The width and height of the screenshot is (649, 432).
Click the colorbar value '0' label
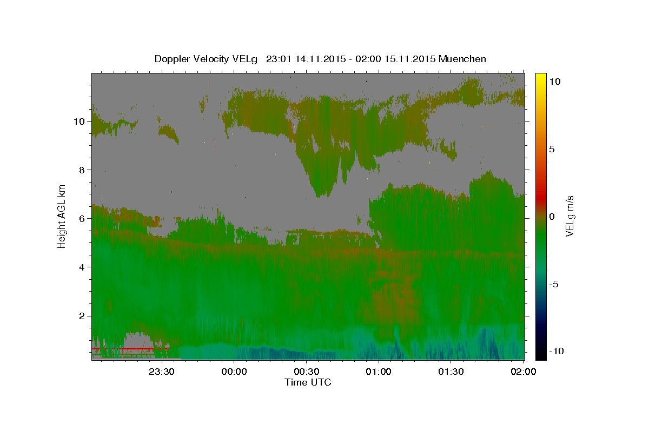click(552, 217)
